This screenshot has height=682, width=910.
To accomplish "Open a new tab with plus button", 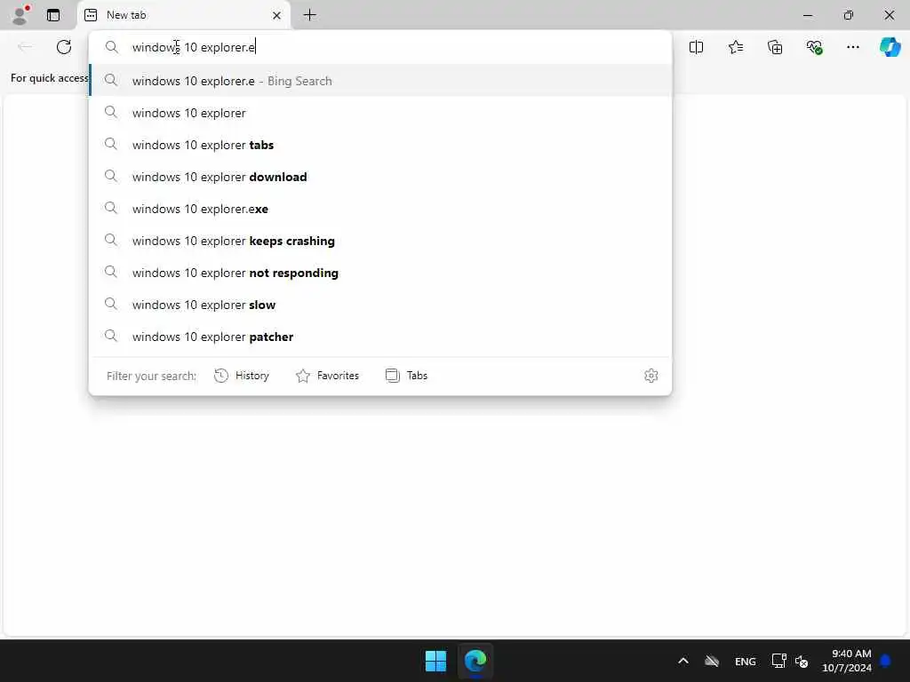I will coord(310,15).
